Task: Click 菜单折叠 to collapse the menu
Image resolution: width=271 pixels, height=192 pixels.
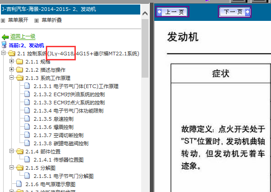Action: [x=52, y=20]
